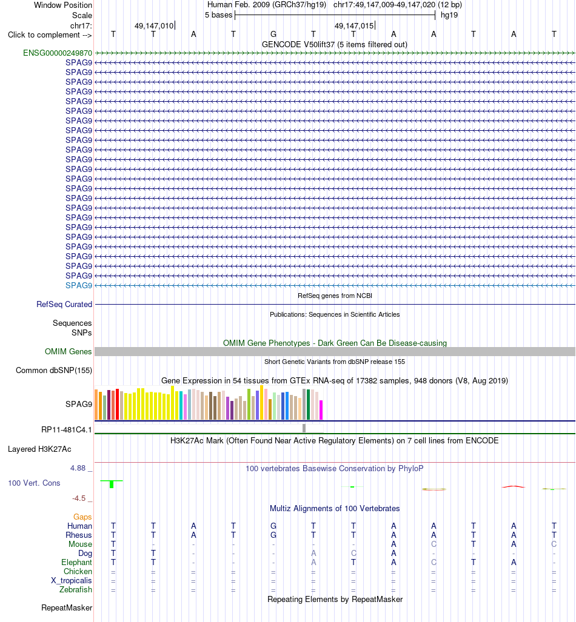Screen dimensions: 576x622
Task: Select the X_tropicalis species row label
Action: [x=72, y=581]
